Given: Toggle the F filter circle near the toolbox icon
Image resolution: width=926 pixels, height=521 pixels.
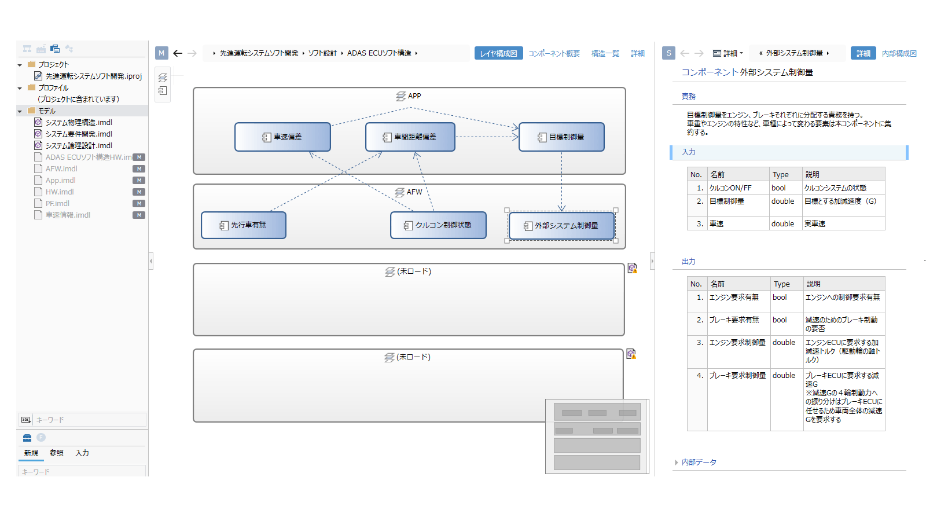Looking at the screenshot, I should coord(41,438).
